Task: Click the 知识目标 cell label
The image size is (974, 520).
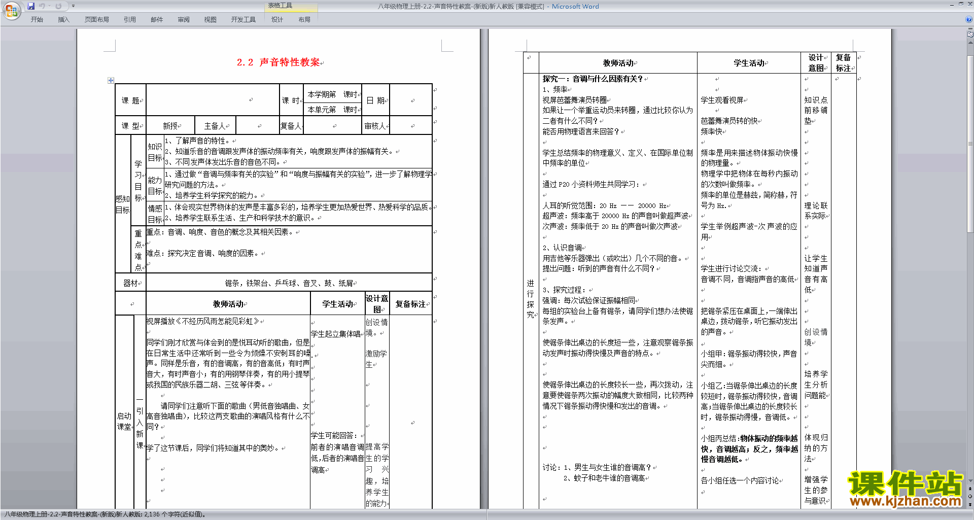Action: pyautogui.click(x=155, y=152)
